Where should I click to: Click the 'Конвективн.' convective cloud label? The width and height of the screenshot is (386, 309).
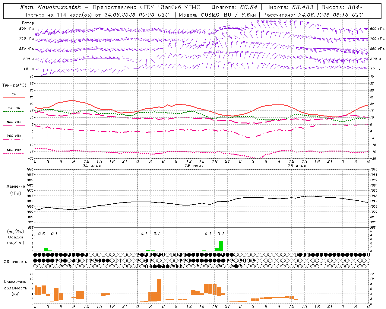(16, 282)
